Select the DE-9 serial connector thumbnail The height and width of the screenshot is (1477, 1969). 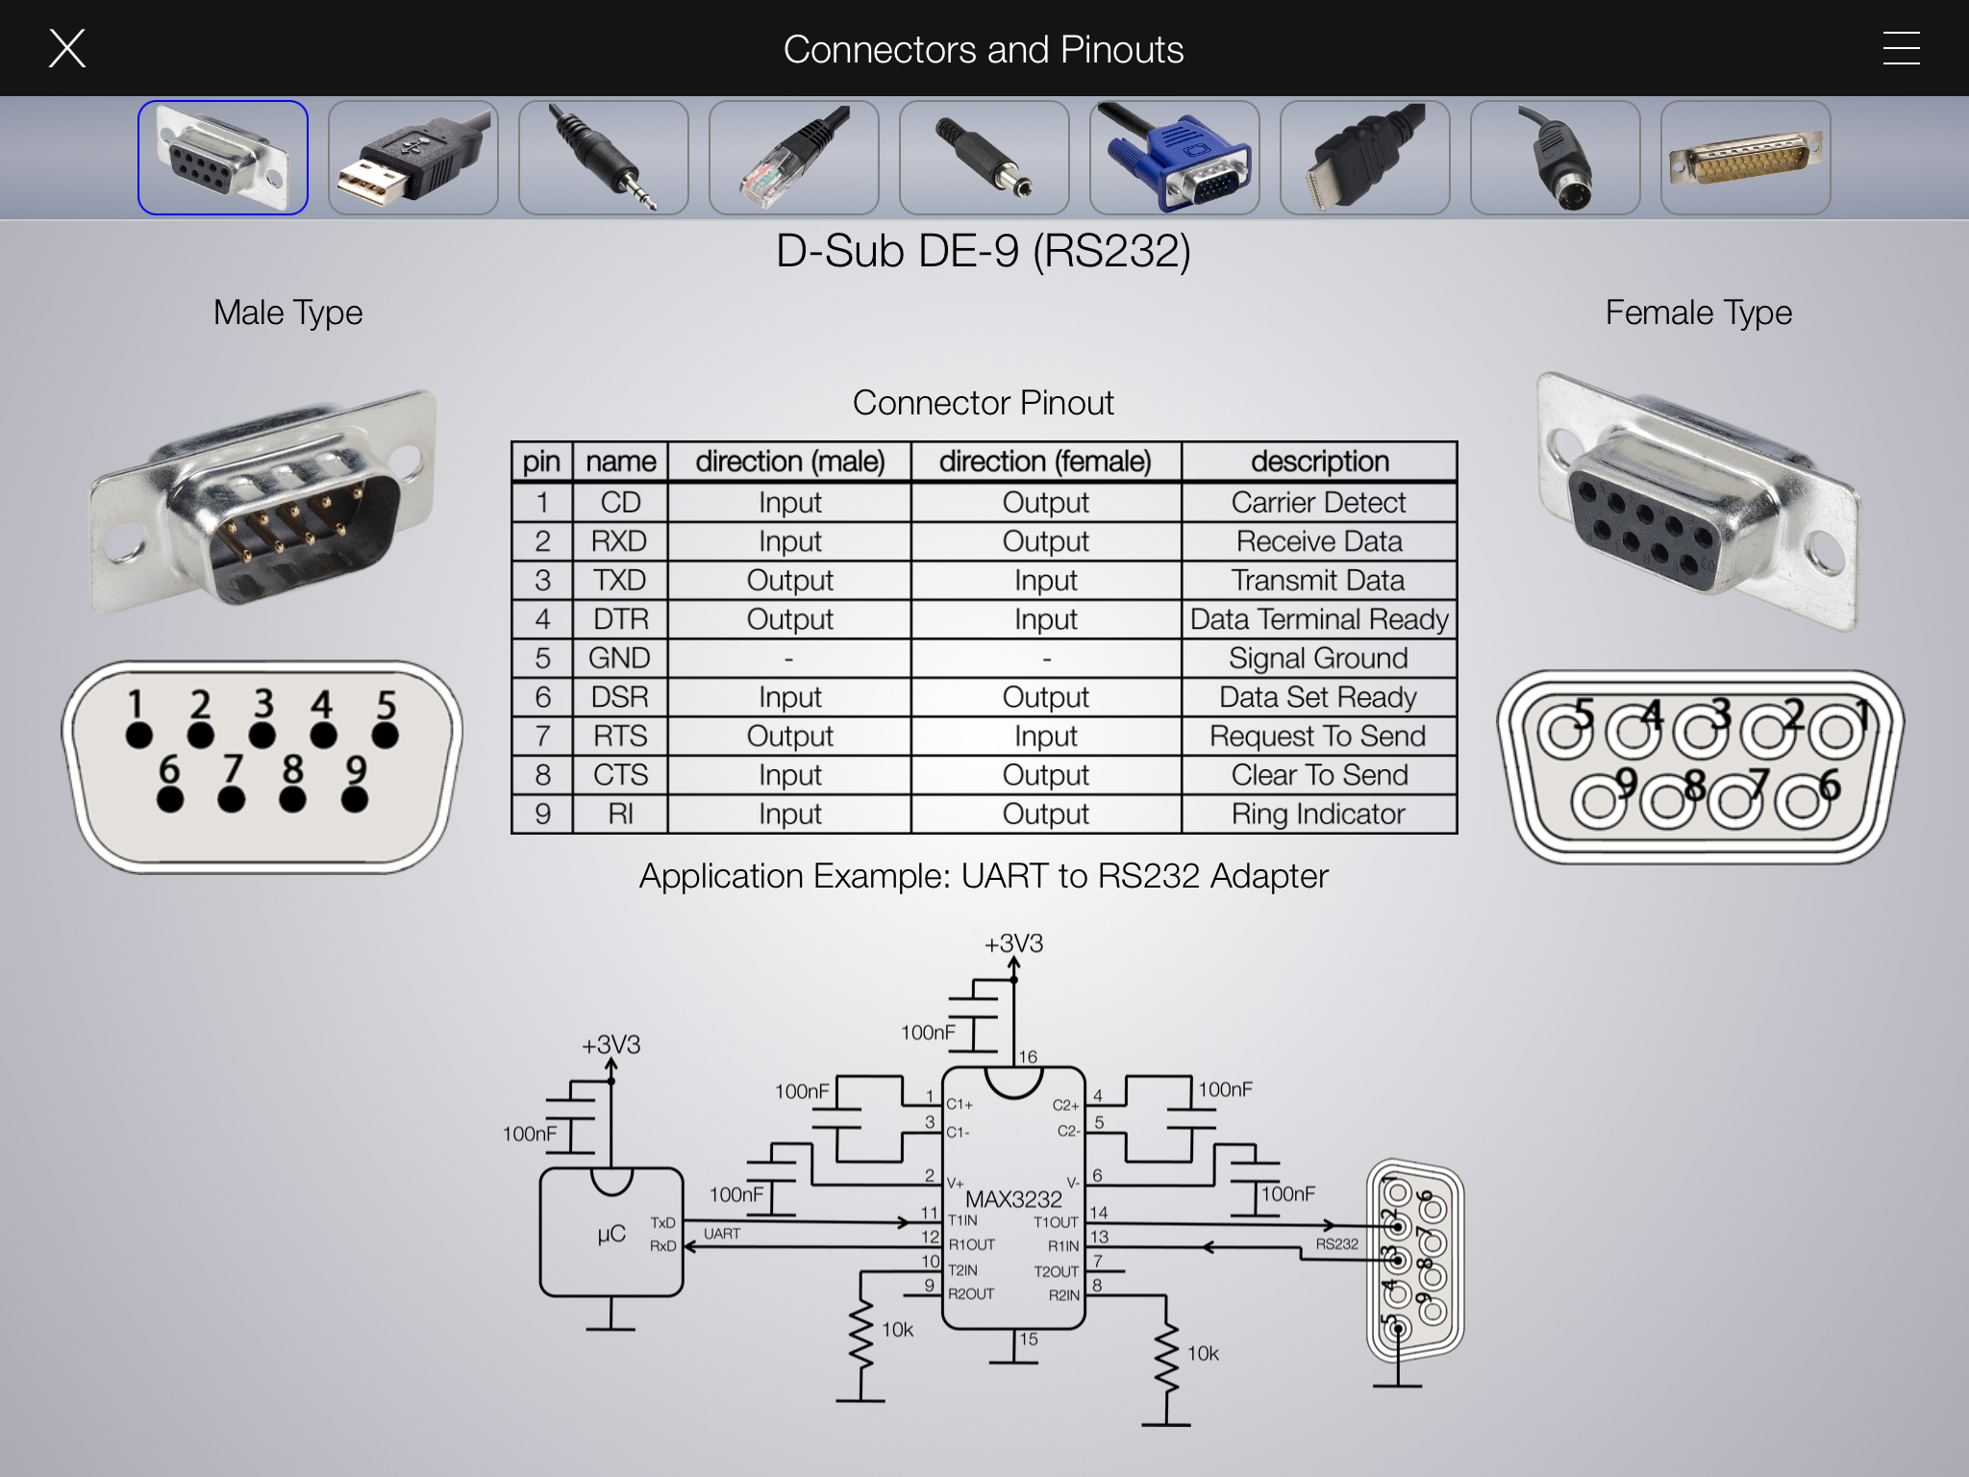223,158
